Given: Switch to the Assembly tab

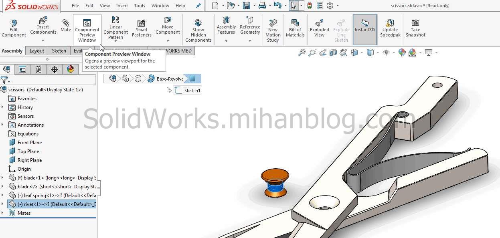Looking at the screenshot, I should tap(12, 51).
